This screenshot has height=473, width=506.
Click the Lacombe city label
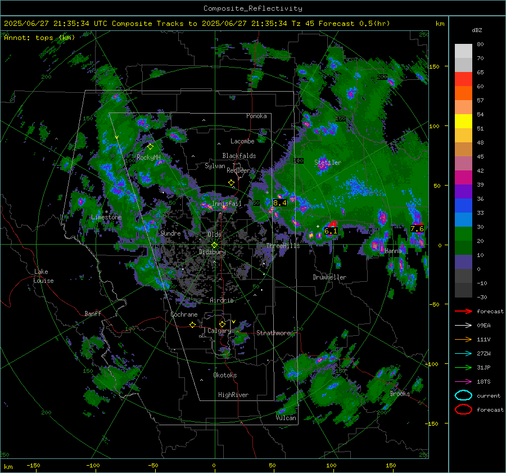tap(242, 141)
